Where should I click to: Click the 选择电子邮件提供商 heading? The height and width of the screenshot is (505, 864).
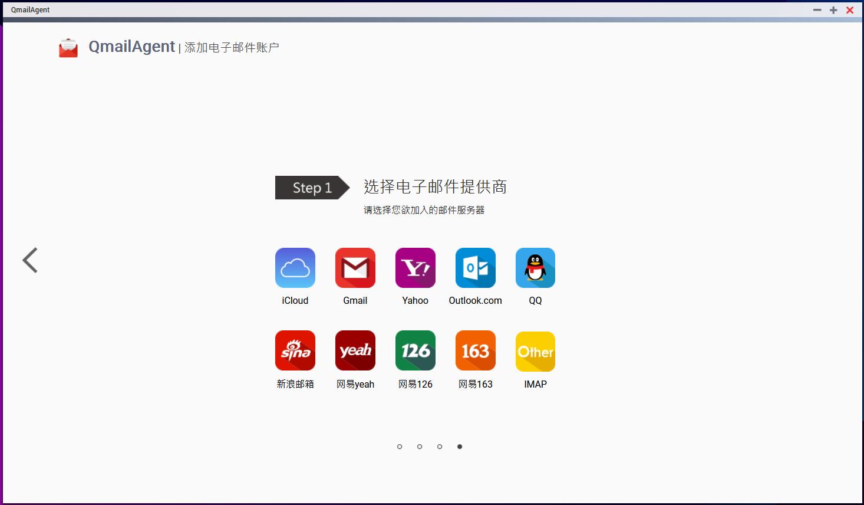click(436, 187)
